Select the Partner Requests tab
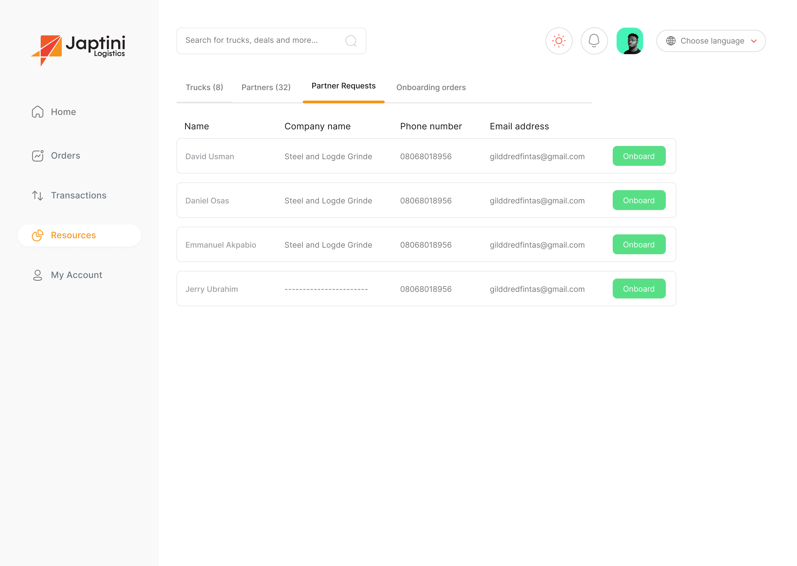 tap(343, 86)
